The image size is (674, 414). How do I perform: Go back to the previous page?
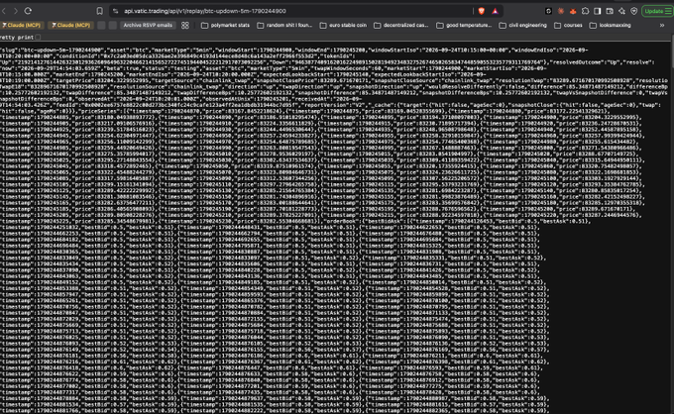click(x=4, y=11)
